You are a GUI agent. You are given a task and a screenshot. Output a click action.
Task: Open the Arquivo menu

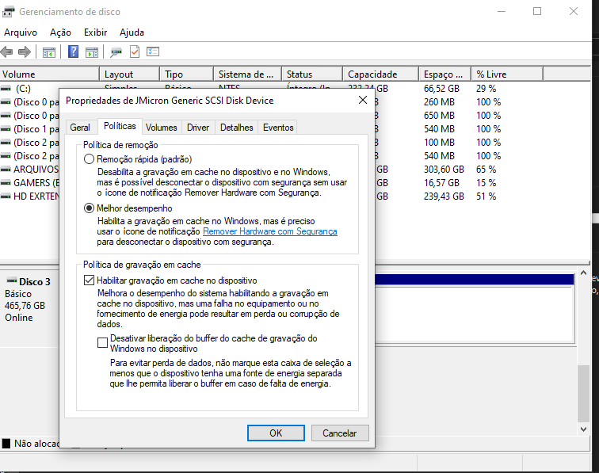21,32
